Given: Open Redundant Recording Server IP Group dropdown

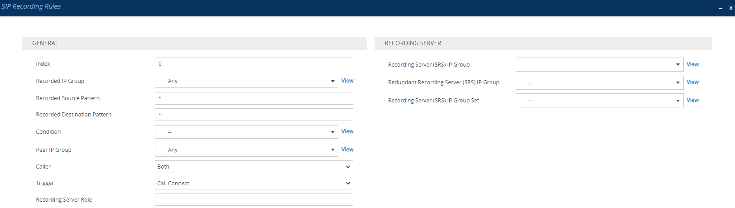Looking at the screenshot, I should pyautogui.click(x=599, y=82).
